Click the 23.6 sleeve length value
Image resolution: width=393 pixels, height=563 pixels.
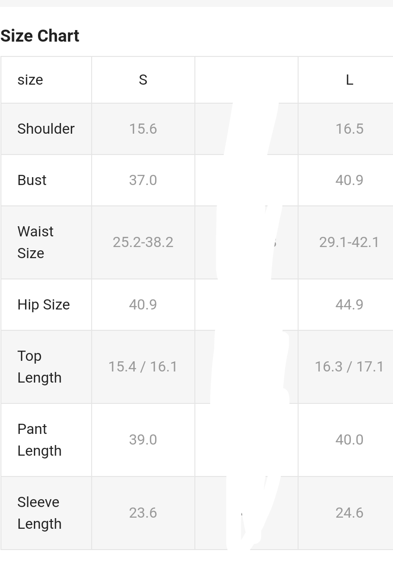tap(143, 513)
